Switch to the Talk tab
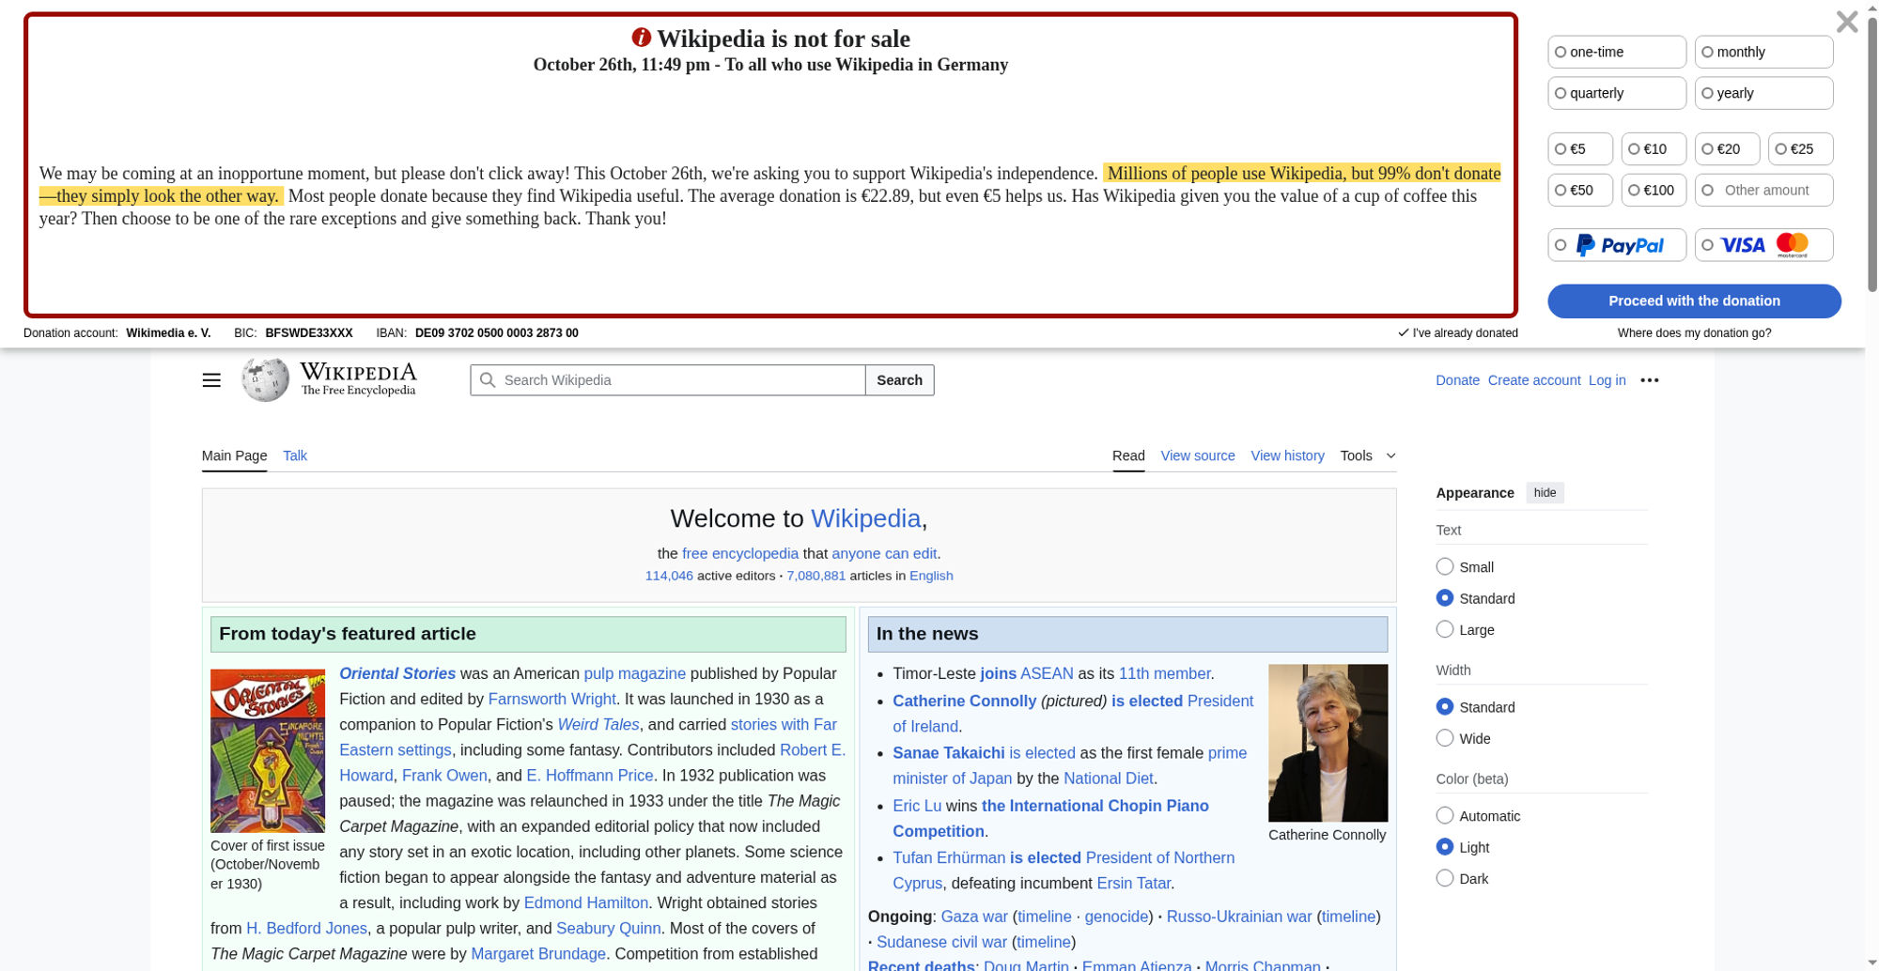Screen dimensions: 1879x971 (x=295, y=455)
